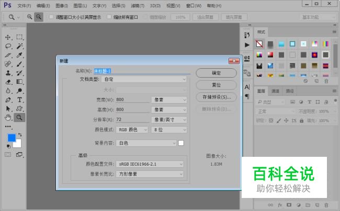
Task: Select the Move tool
Action: click(x=8, y=37)
